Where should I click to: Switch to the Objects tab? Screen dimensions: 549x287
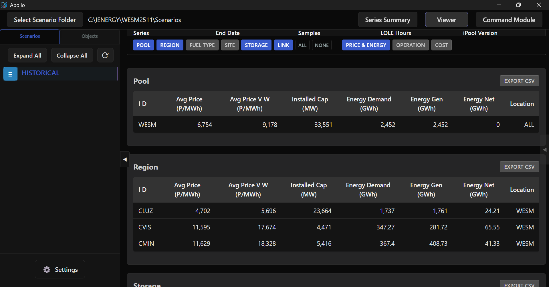90,36
